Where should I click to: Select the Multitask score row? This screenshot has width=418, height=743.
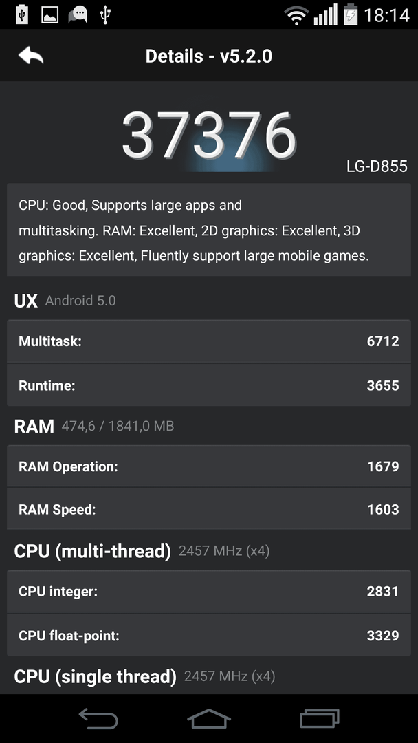[209, 341]
